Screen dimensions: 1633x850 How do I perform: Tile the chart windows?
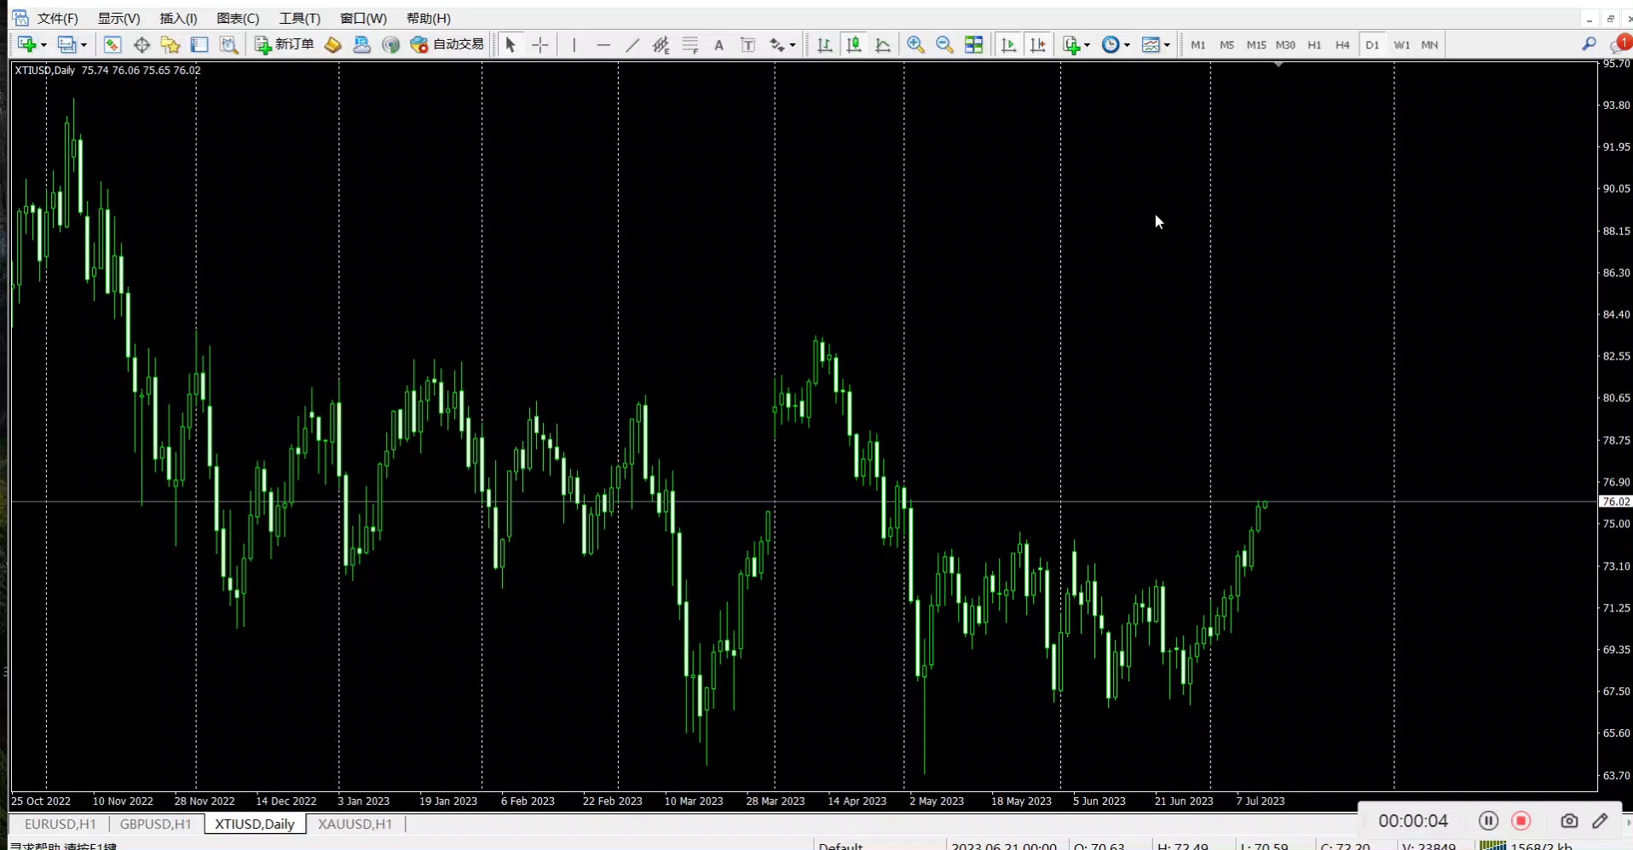point(973,45)
